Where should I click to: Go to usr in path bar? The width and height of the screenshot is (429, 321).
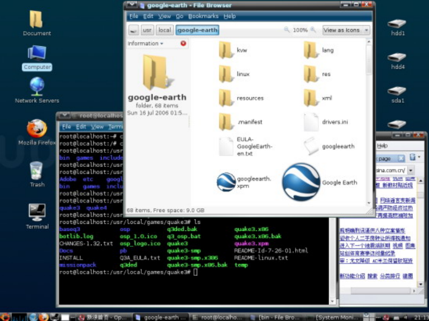[x=147, y=30]
